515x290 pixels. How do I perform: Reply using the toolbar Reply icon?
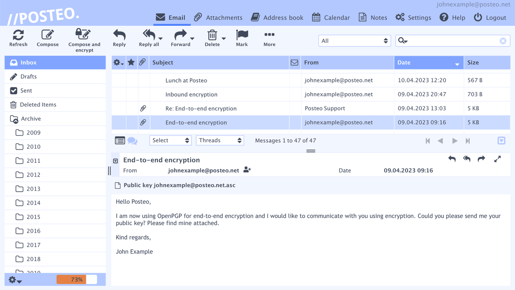119,35
